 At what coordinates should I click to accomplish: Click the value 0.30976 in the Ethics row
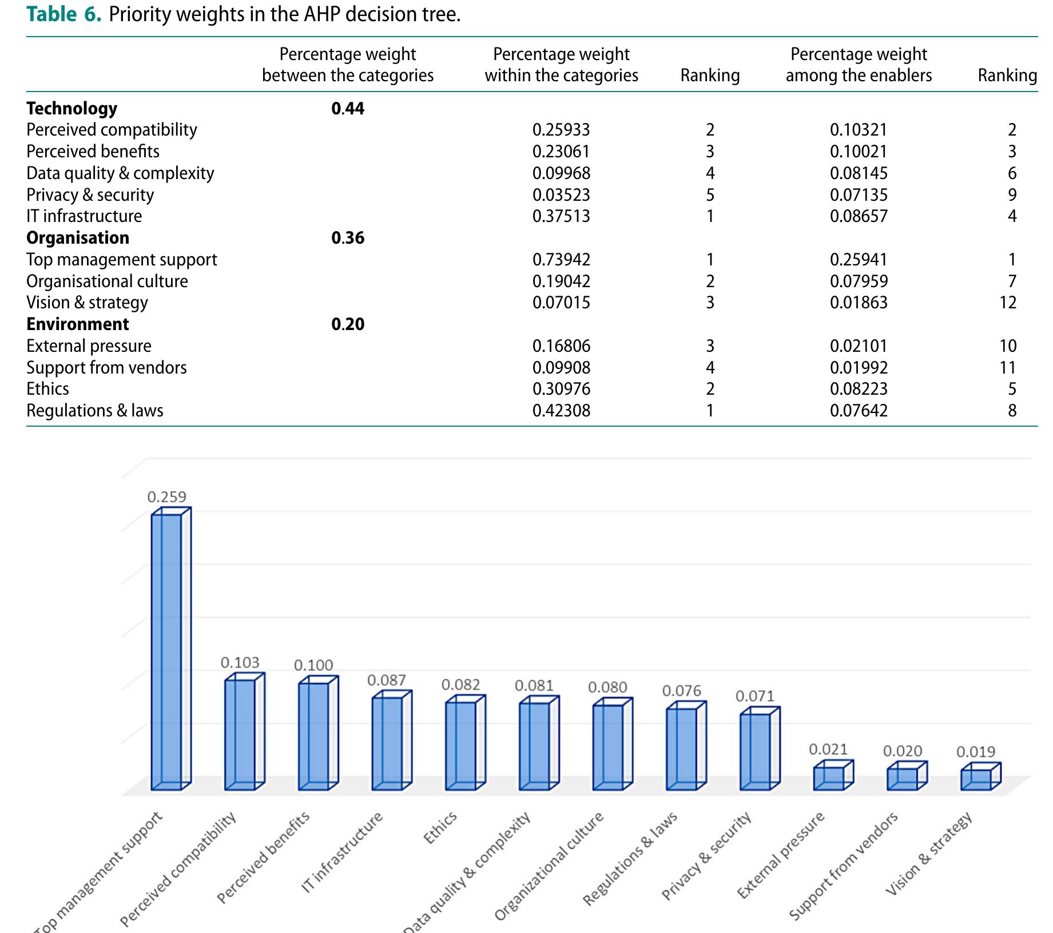pyautogui.click(x=561, y=389)
